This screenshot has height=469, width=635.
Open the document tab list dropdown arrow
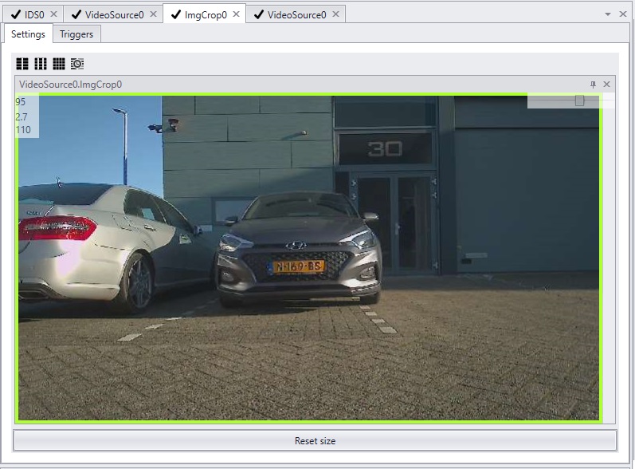pyautogui.click(x=607, y=14)
